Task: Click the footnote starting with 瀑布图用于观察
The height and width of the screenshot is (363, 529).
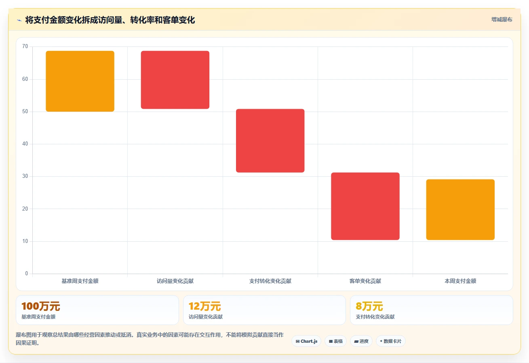Action: [150, 339]
